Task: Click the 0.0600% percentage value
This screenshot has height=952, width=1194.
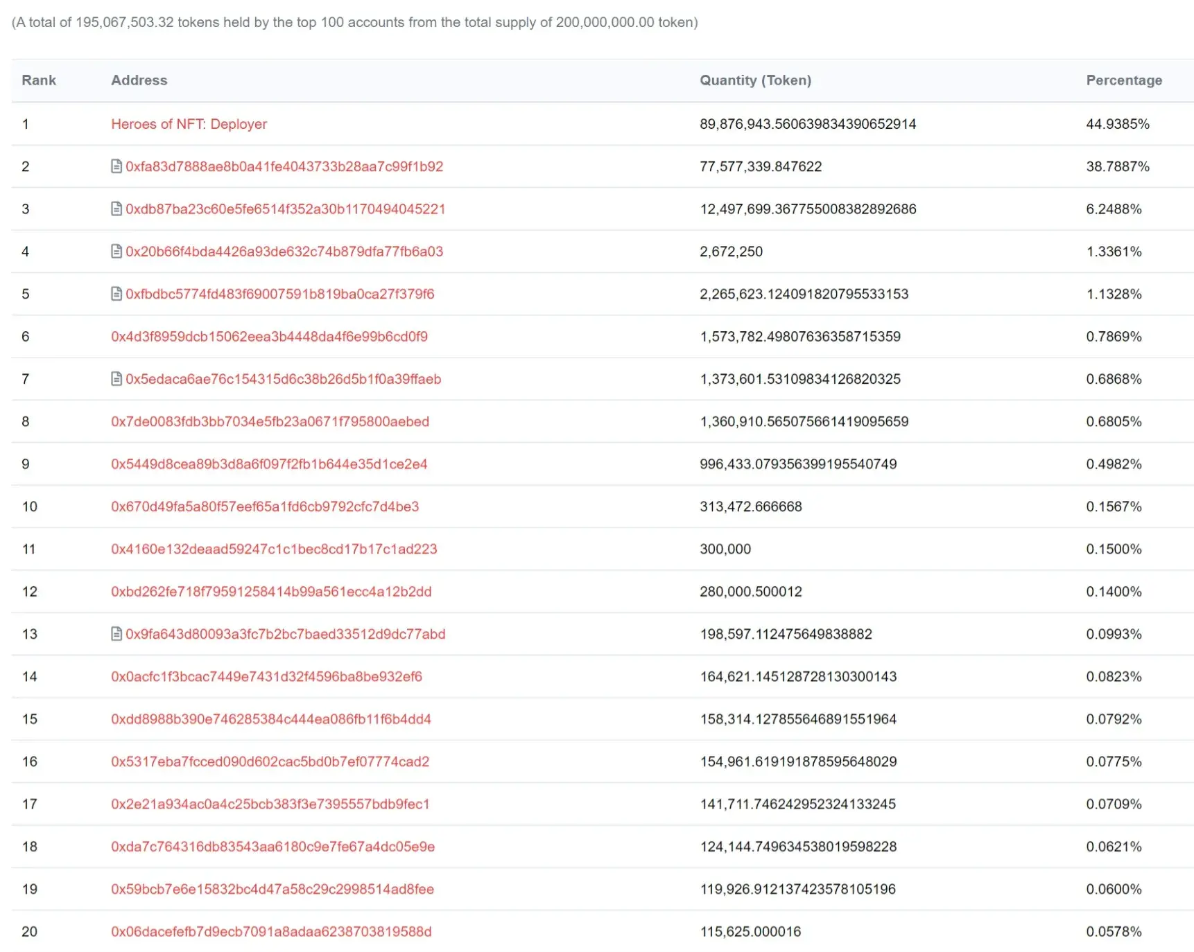Action: 1114,889
